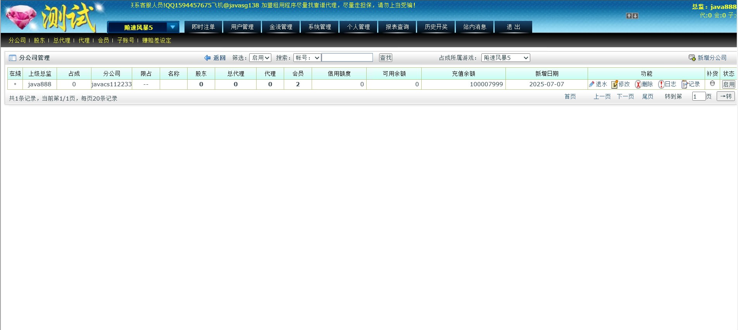Toggle the 启用 status button in the row
The height and width of the screenshot is (330, 738).
tap(728, 84)
